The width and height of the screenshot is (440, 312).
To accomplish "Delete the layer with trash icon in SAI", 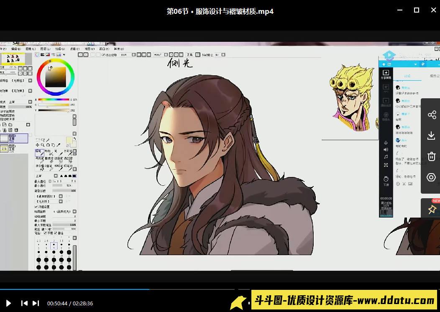I will tap(16, 130).
